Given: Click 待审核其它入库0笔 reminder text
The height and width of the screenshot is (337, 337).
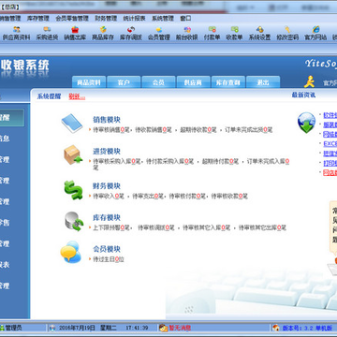Looking at the screenshot, I should [x=207, y=227].
